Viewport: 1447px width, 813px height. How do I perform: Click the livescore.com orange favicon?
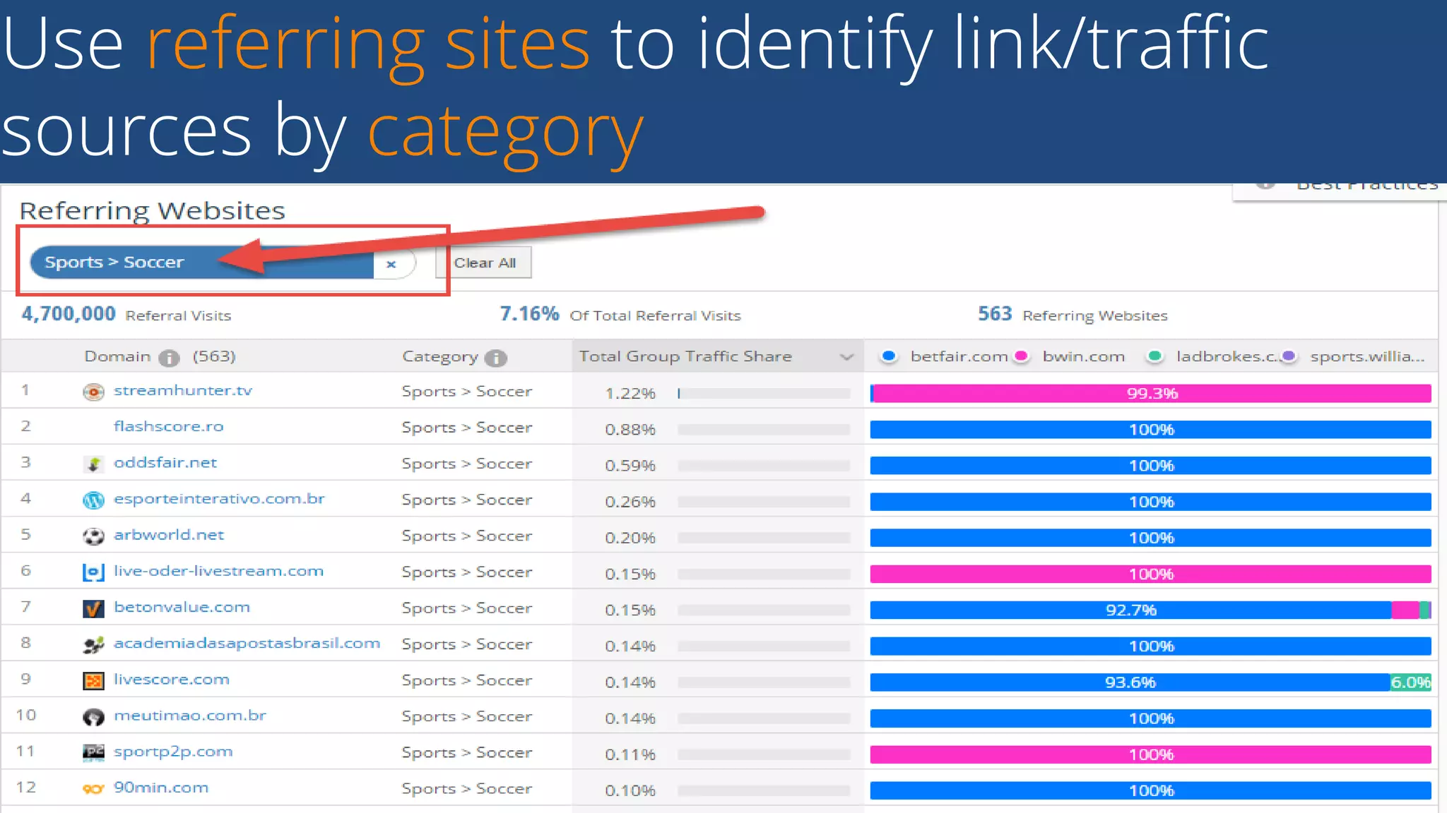(93, 681)
